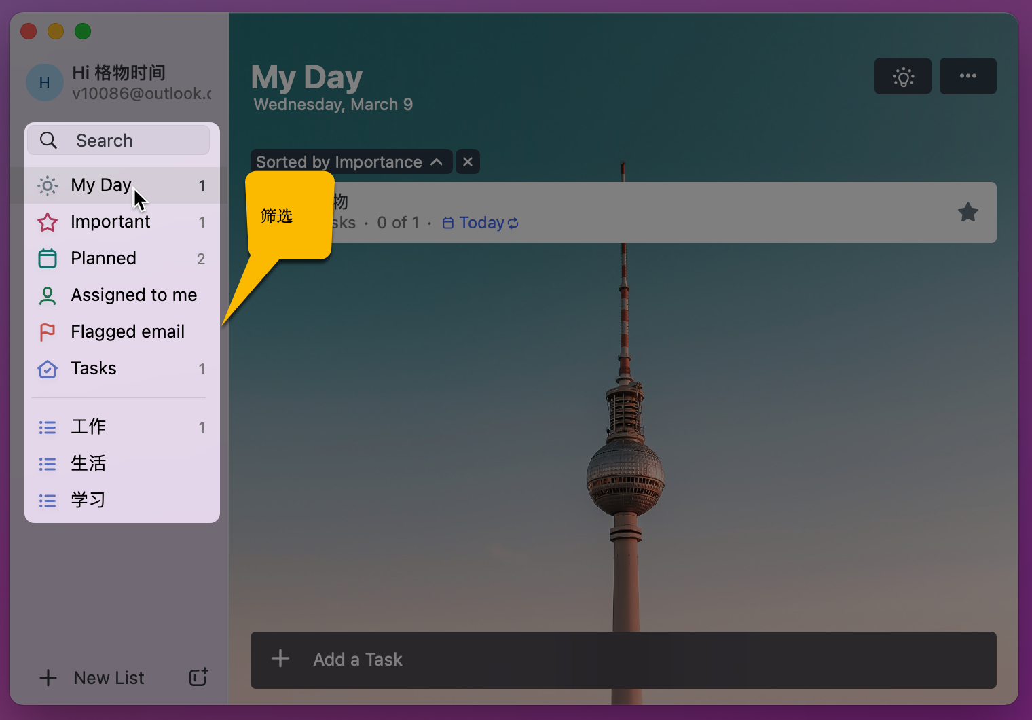Viewport: 1032px width, 720px height.
Task: Open the account avatar H
Action: [45, 82]
